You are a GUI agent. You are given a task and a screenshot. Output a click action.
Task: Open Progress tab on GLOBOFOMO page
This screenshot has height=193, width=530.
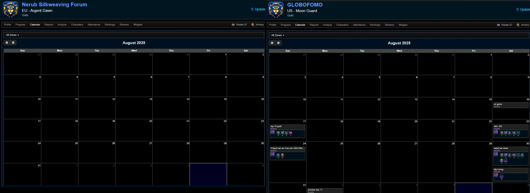click(x=286, y=25)
